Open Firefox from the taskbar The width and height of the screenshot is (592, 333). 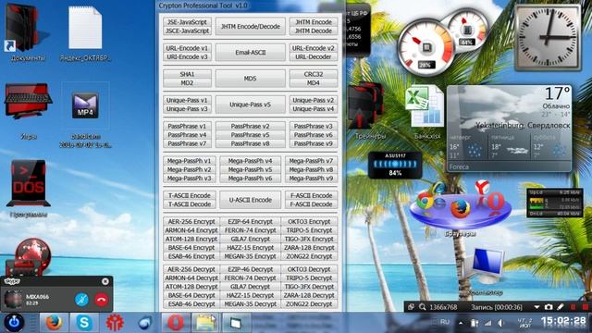[x=54, y=323]
